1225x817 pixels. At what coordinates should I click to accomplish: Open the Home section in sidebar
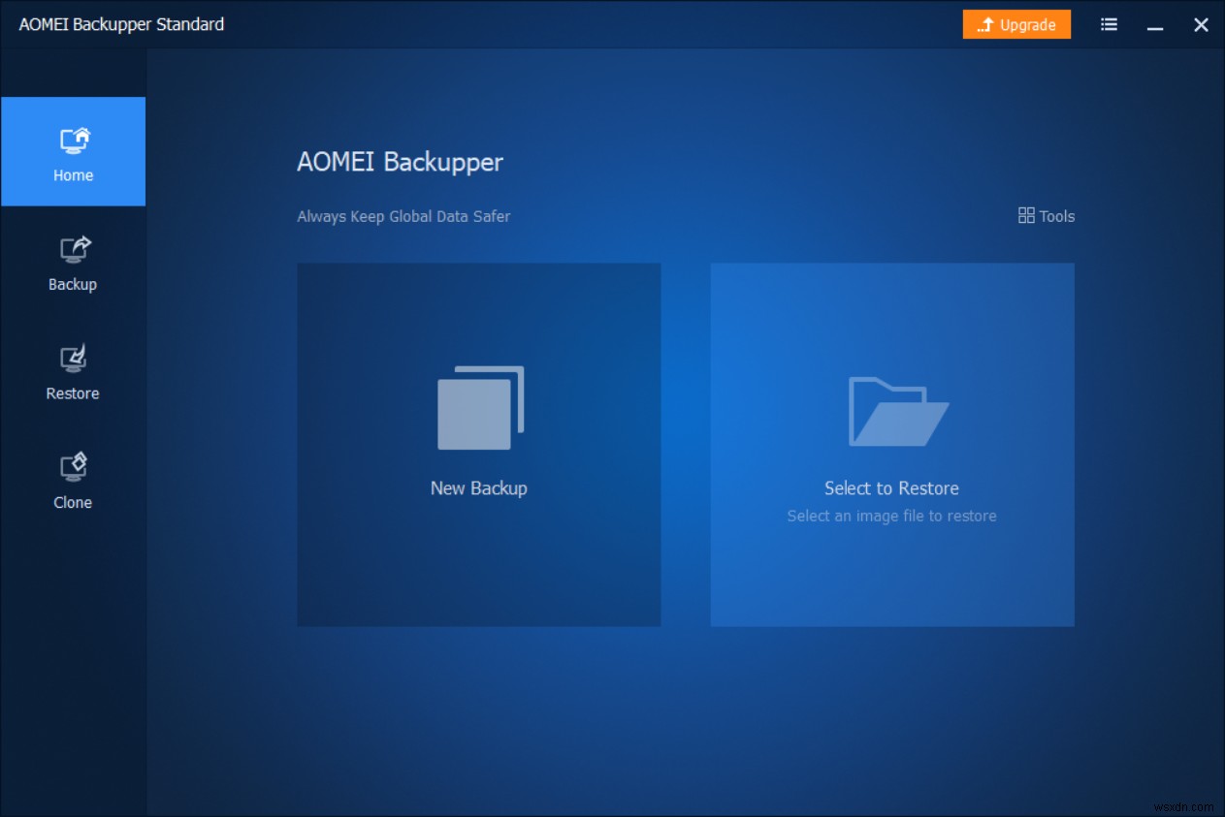click(x=73, y=151)
